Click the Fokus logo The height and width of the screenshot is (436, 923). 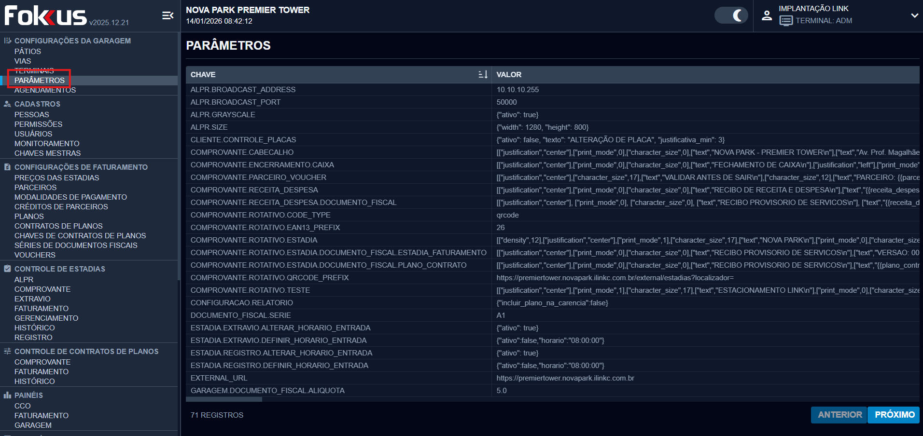(x=46, y=15)
